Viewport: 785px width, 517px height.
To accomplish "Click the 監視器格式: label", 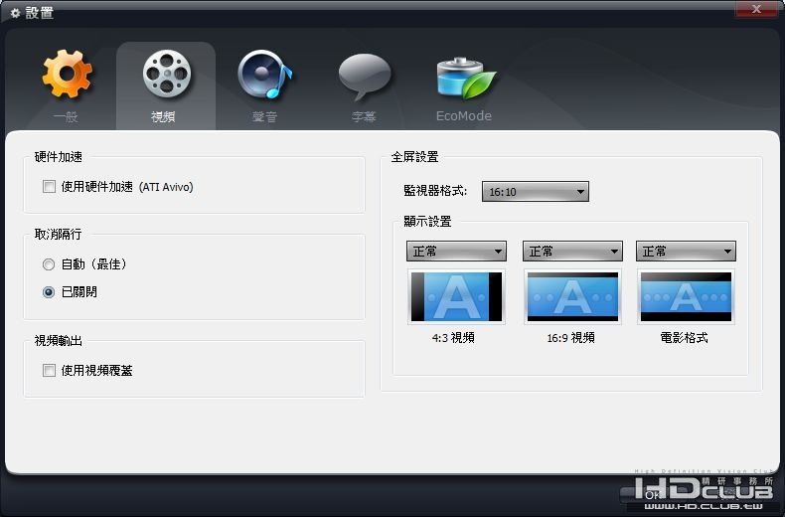I will pos(435,191).
